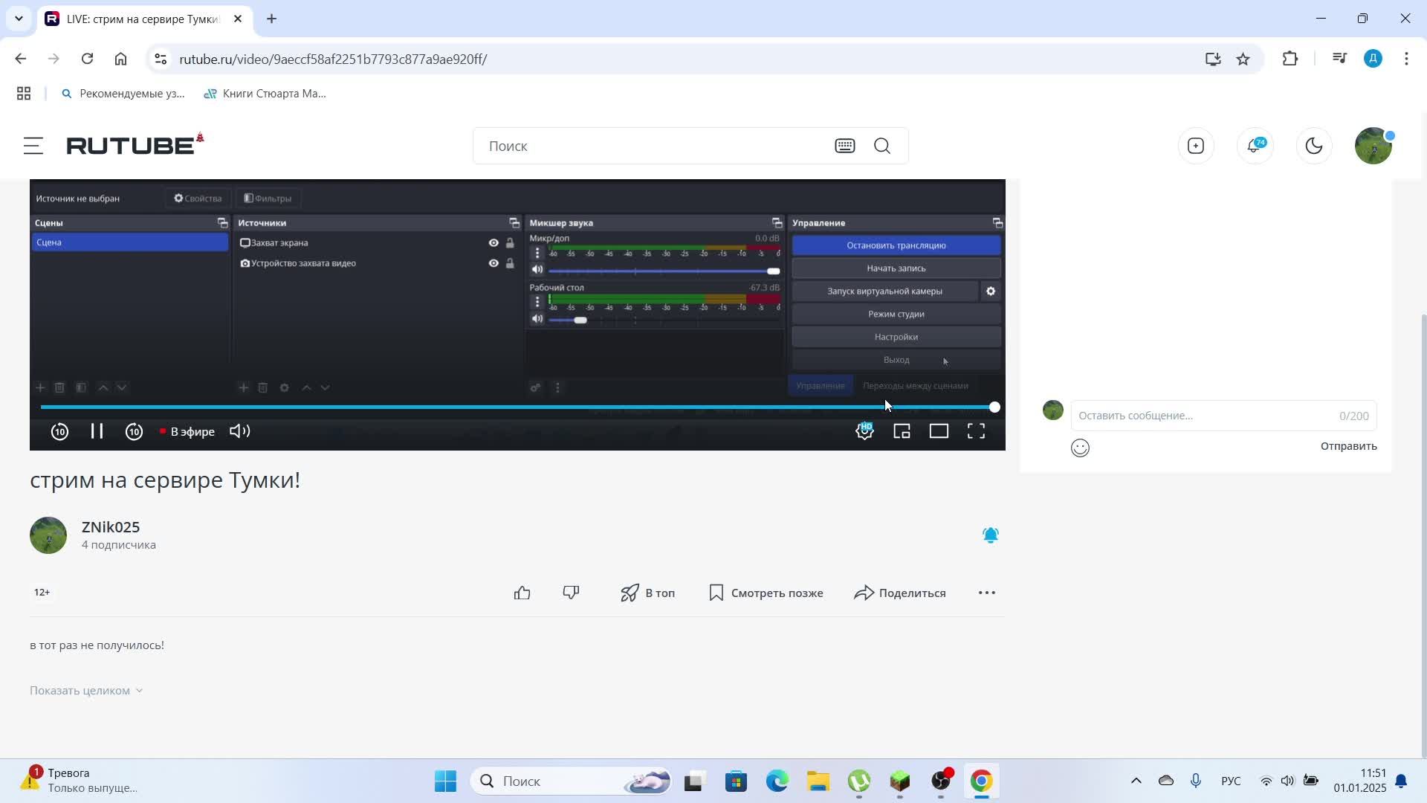1427x803 pixels.
Task: Enter fullscreen video mode
Action: (x=976, y=431)
